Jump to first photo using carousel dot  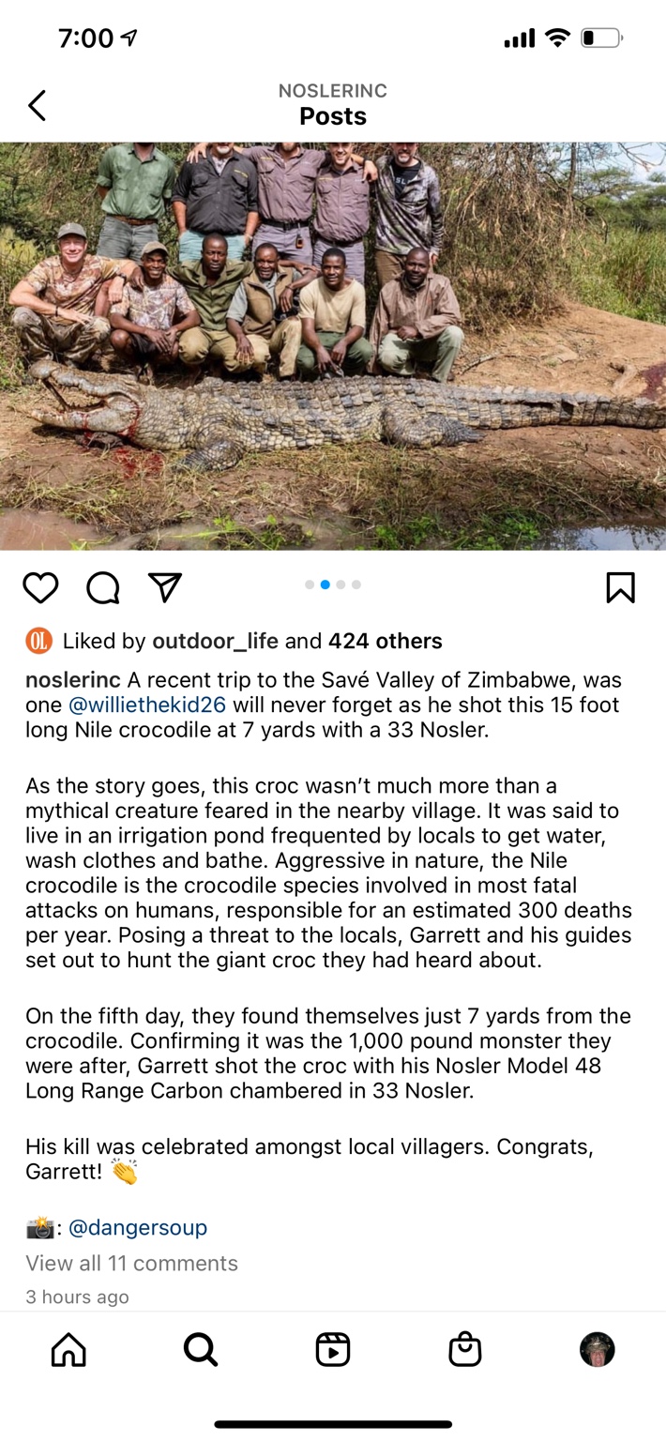[x=310, y=584]
